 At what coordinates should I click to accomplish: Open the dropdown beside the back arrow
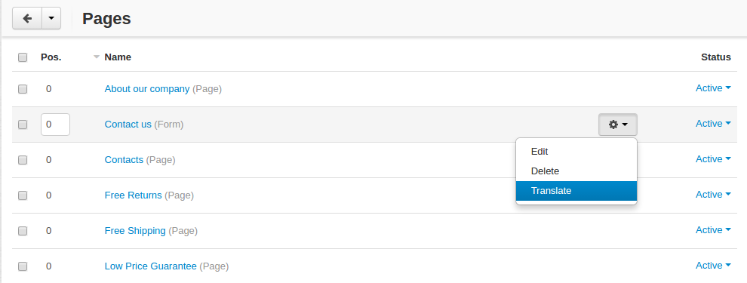(51, 19)
